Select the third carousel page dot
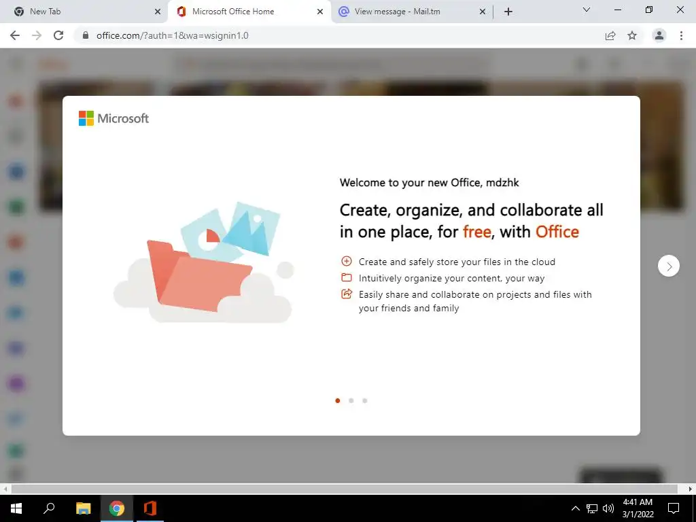This screenshot has width=696, height=522. (365, 401)
